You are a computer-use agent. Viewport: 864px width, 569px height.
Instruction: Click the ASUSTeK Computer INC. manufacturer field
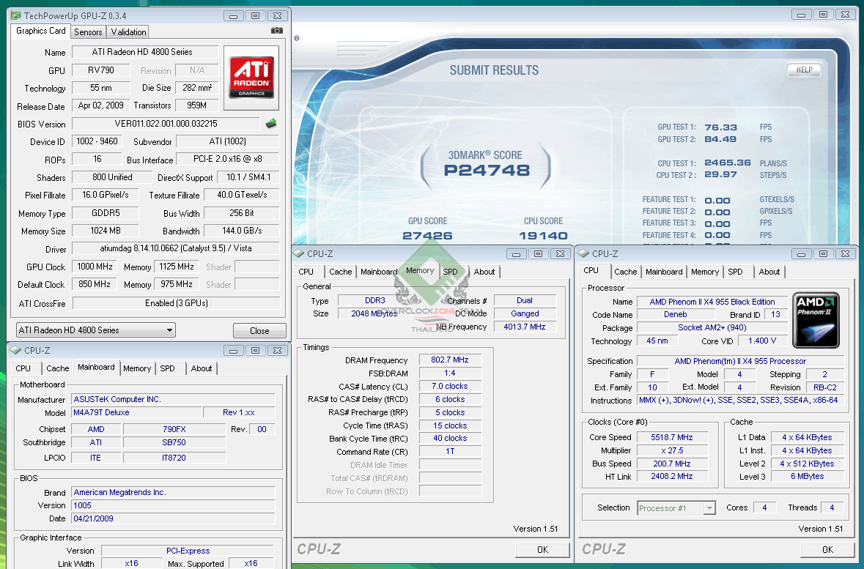(173, 399)
